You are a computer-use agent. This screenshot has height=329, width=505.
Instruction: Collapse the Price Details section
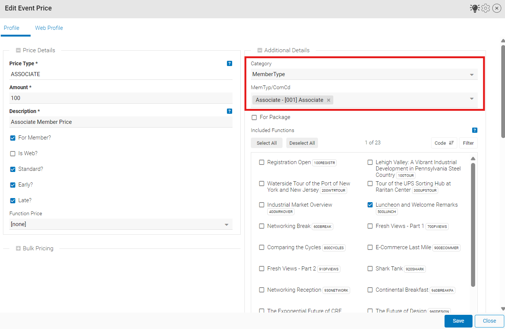pyautogui.click(x=18, y=50)
